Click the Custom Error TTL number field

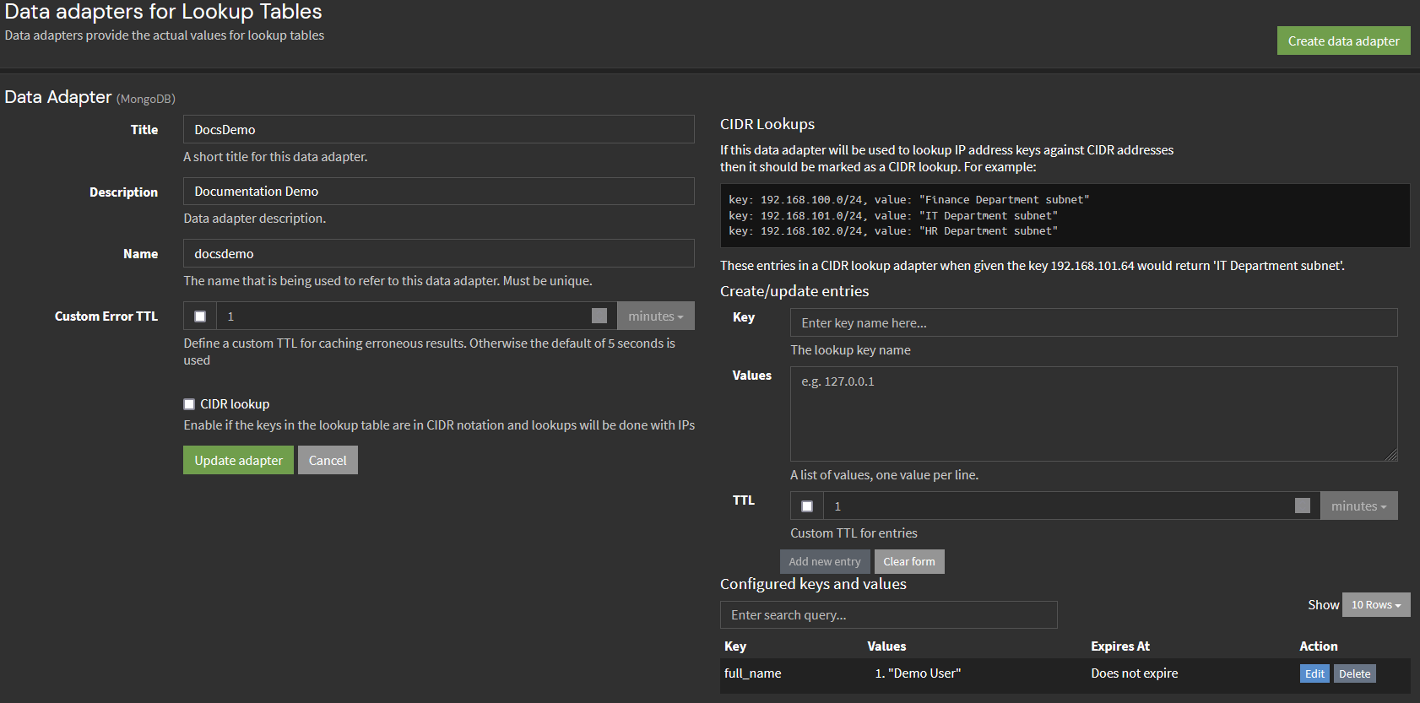tap(405, 316)
